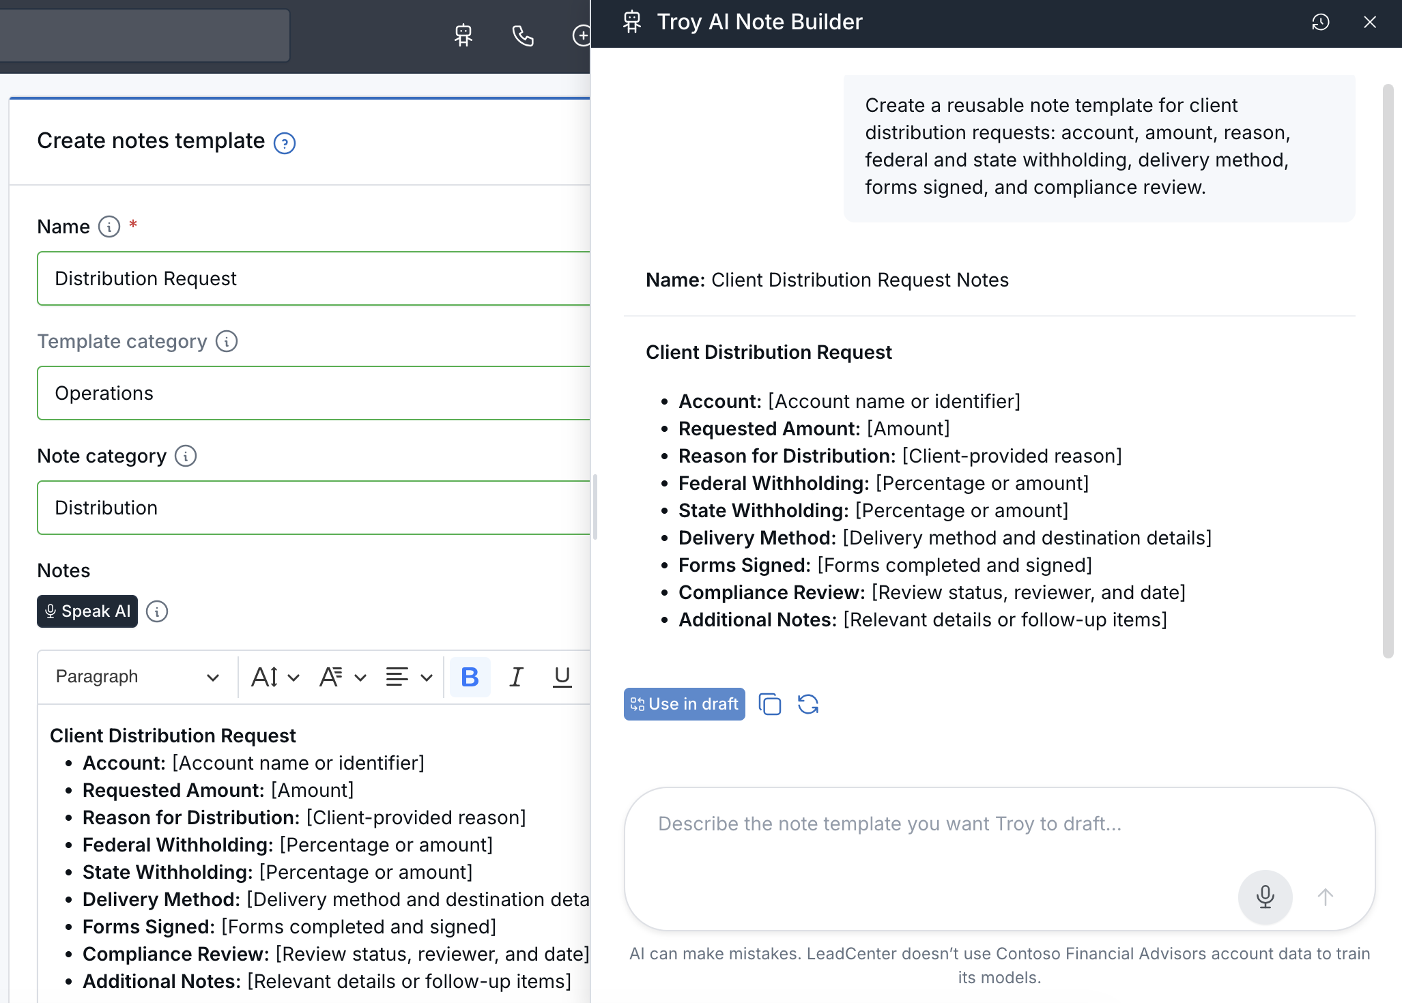1402x1003 pixels.
Task: Click 'Compliance Review:' line in Troy response
Action: pyautogui.click(x=932, y=592)
